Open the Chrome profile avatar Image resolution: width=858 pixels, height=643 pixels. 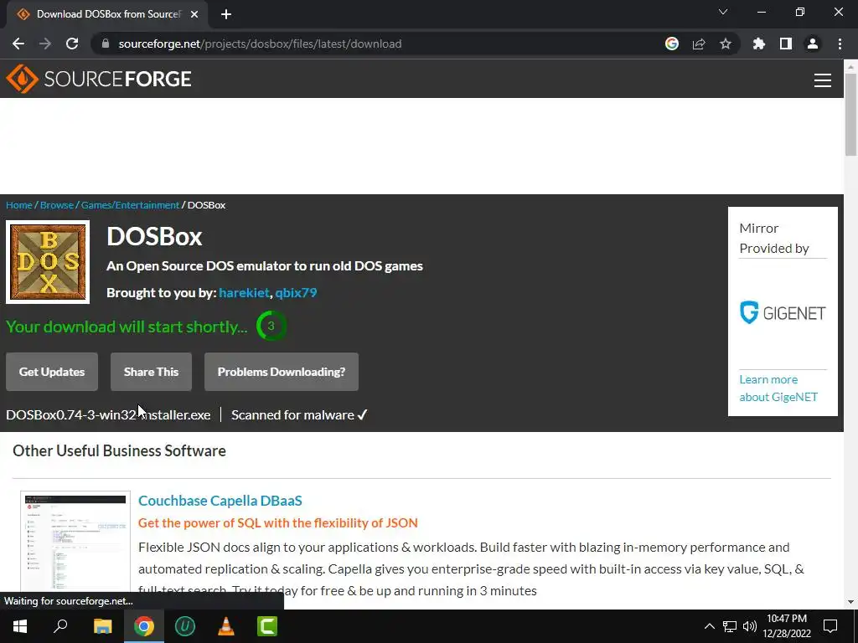813,44
